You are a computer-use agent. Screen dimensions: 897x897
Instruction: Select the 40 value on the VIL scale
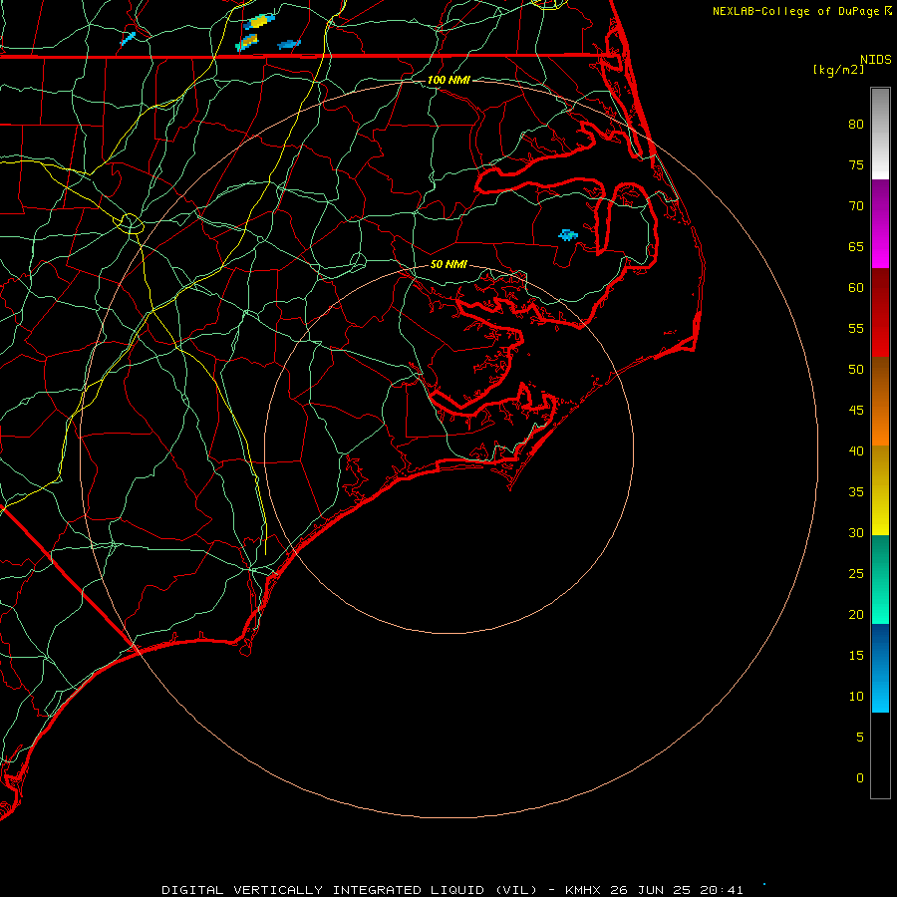pyautogui.click(x=856, y=451)
